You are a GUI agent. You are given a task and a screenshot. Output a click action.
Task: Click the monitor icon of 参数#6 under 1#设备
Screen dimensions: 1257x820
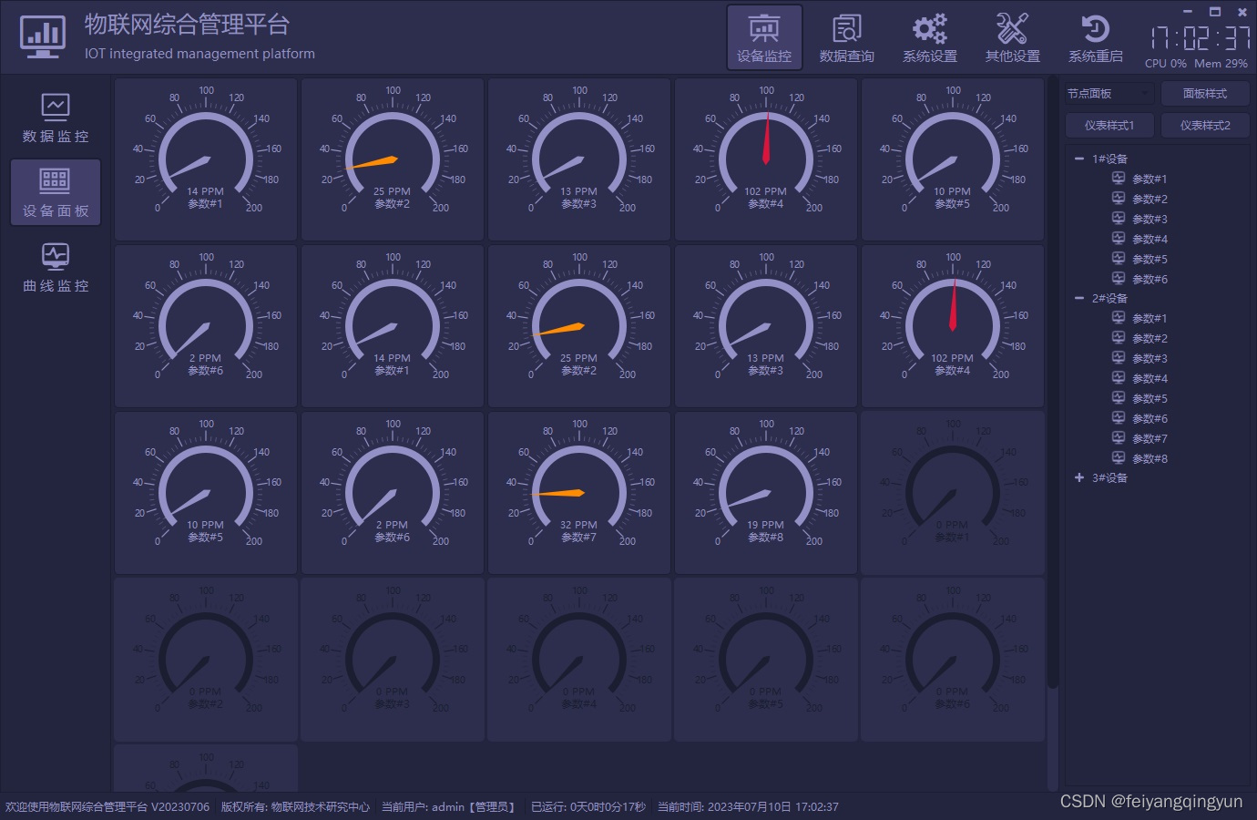pos(1119,279)
